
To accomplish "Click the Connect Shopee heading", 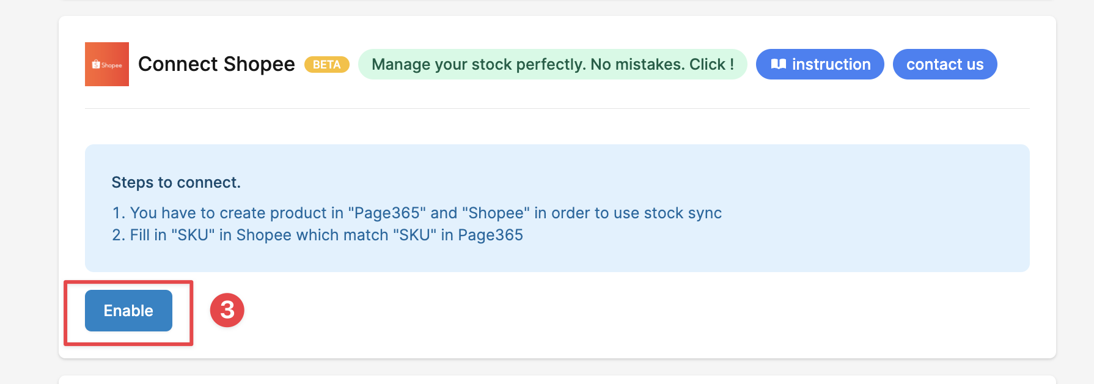I will pyautogui.click(x=216, y=64).
